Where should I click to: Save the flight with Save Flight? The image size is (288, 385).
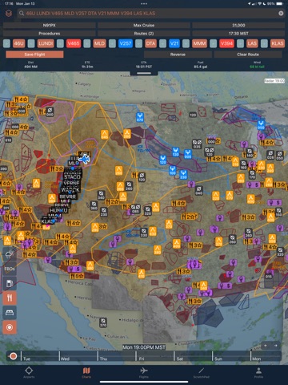pos(34,55)
